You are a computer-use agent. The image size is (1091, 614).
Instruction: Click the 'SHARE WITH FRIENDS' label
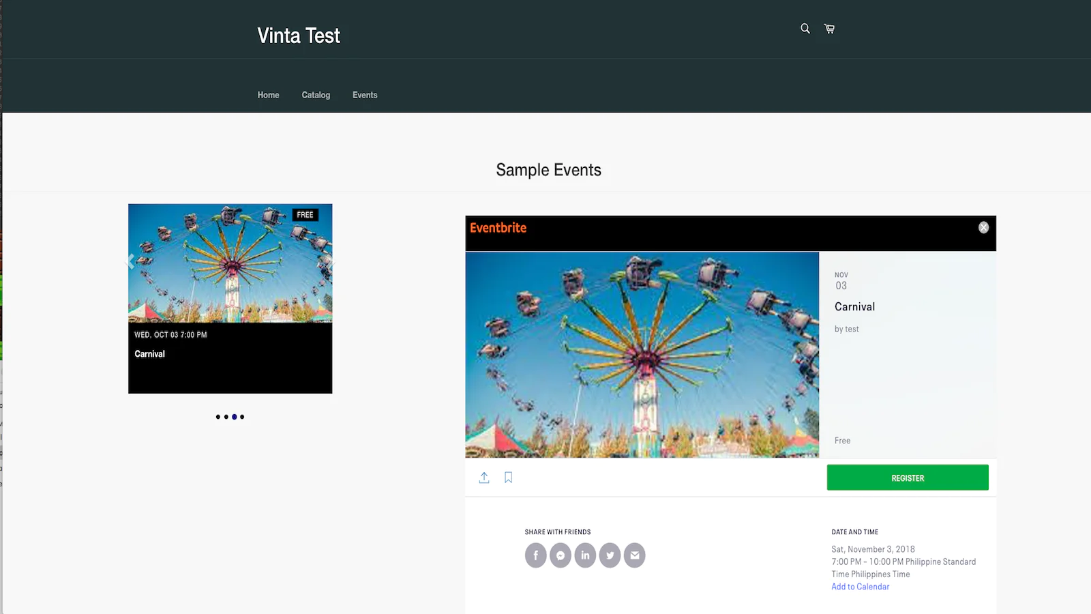click(558, 532)
